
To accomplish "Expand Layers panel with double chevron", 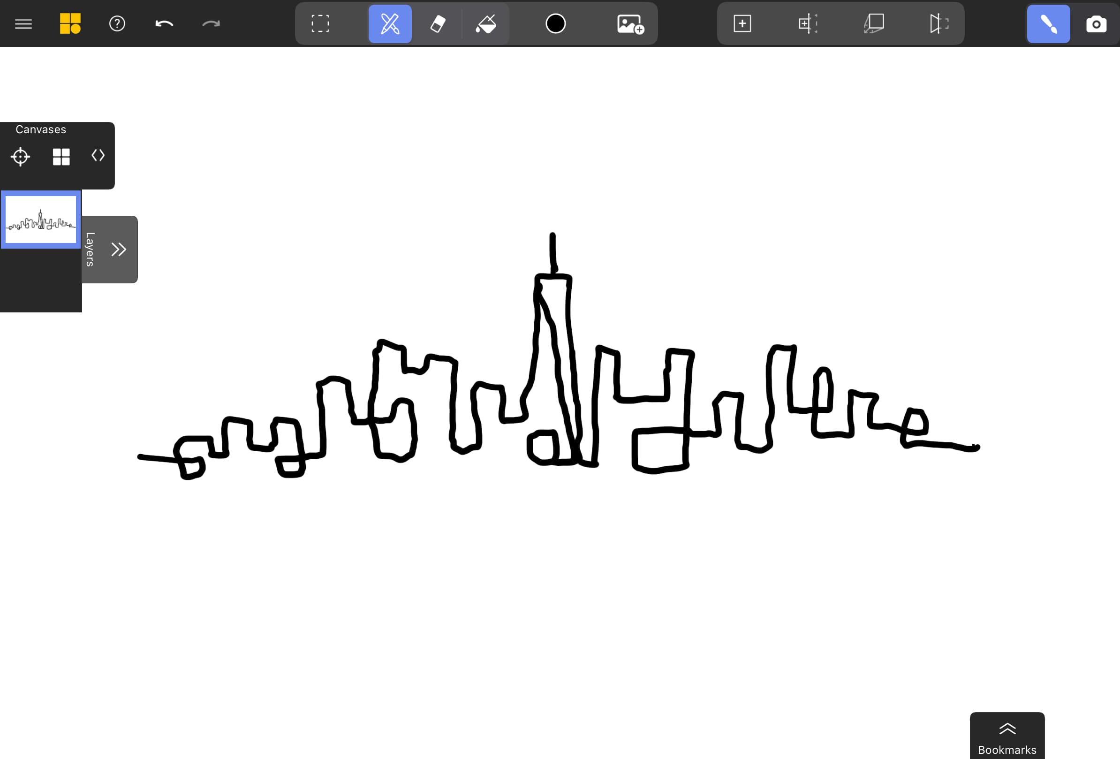I will pyautogui.click(x=119, y=249).
